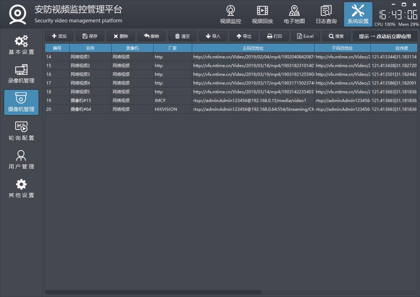Switch to 视频回放 video playback
This screenshot has height=297, width=420.
[262, 15]
